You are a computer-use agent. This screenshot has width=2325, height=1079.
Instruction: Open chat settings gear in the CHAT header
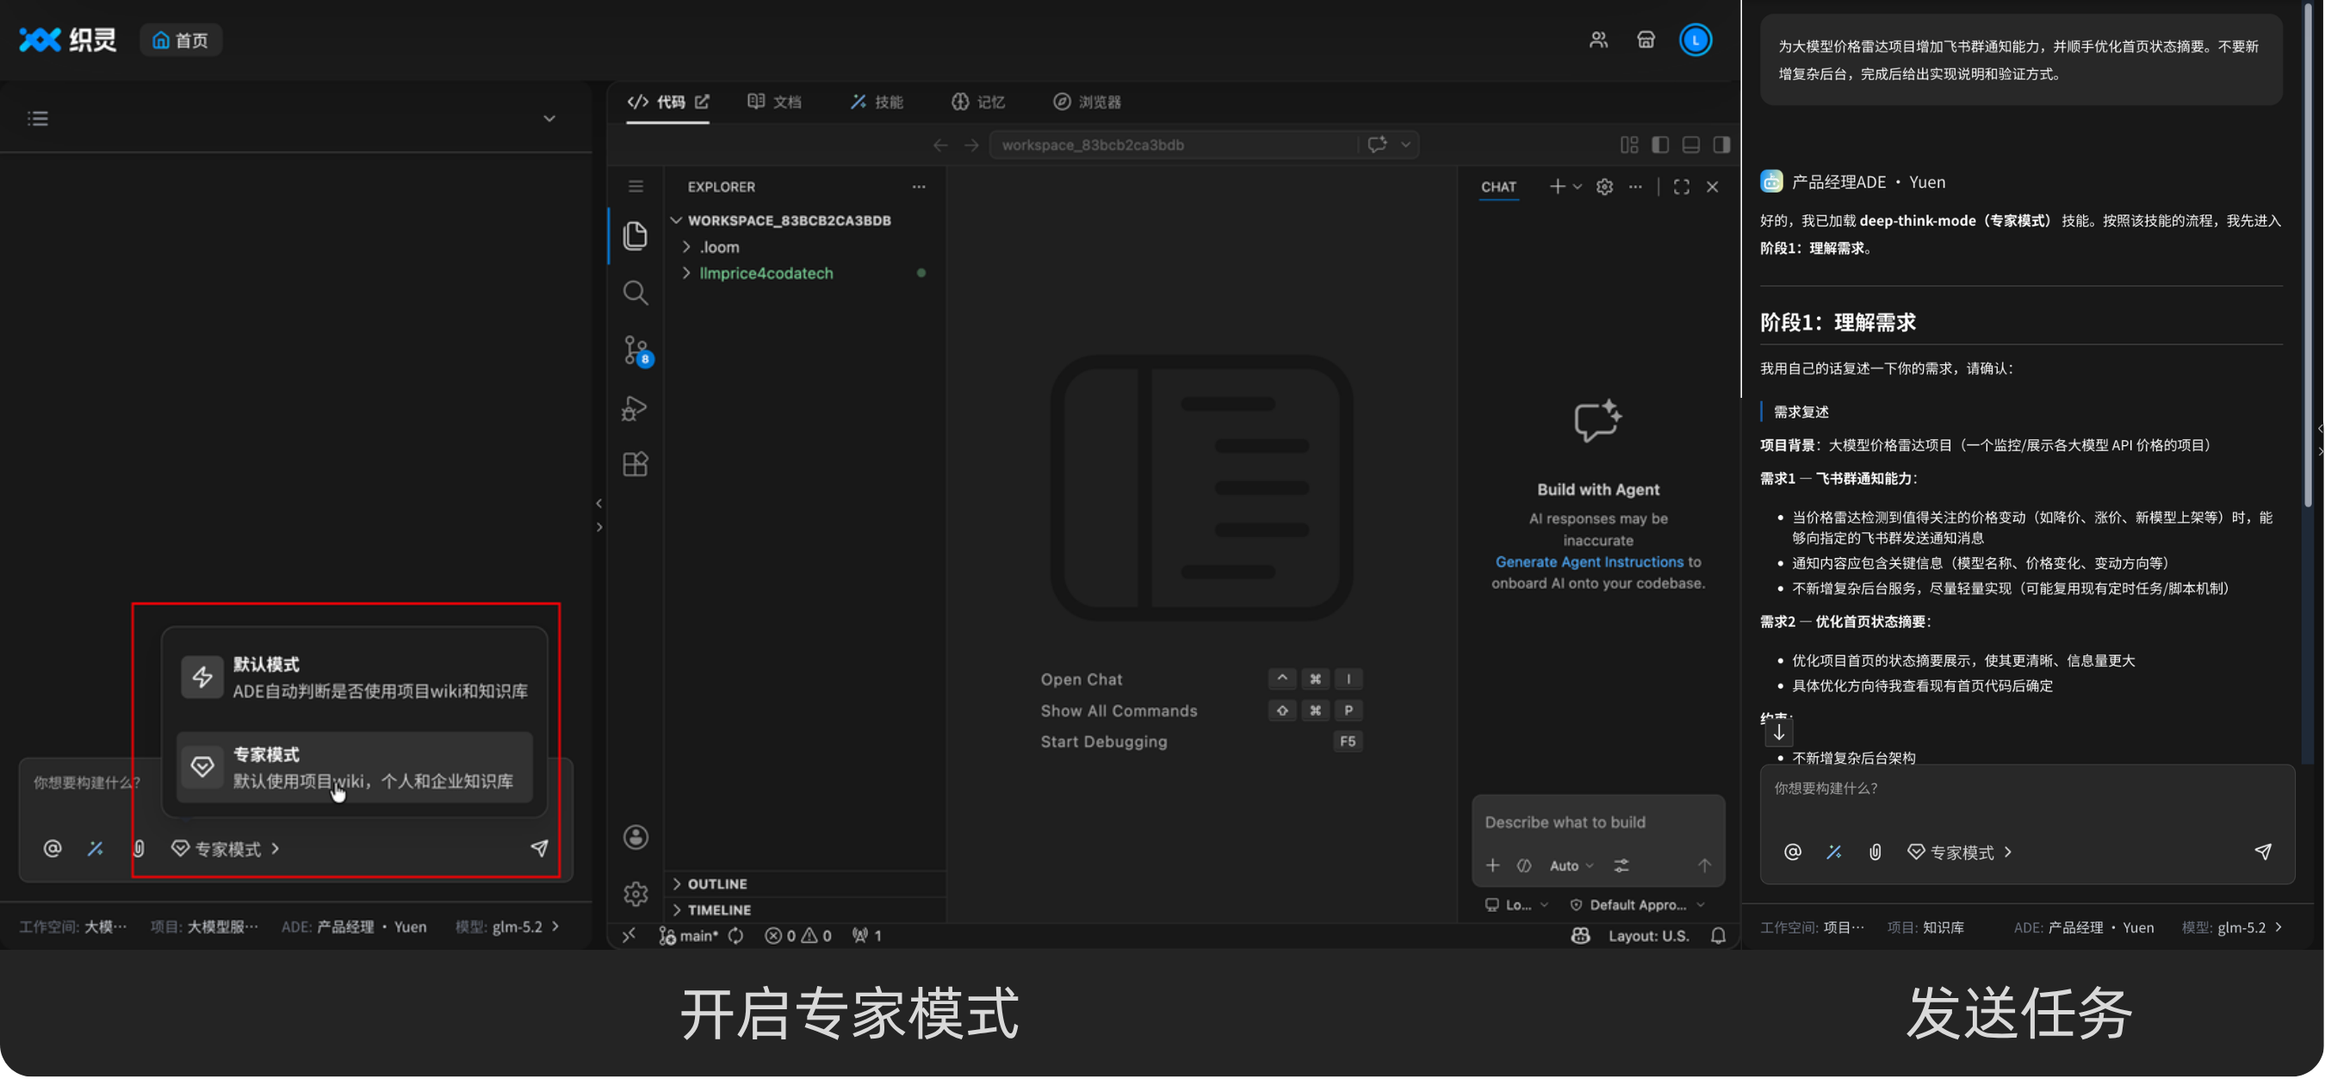1604,187
